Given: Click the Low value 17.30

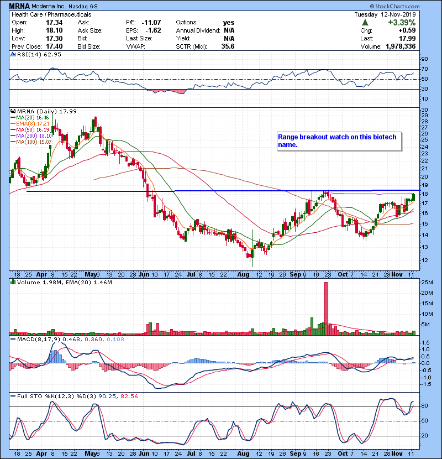Looking at the screenshot, I should tap(54, 38).
